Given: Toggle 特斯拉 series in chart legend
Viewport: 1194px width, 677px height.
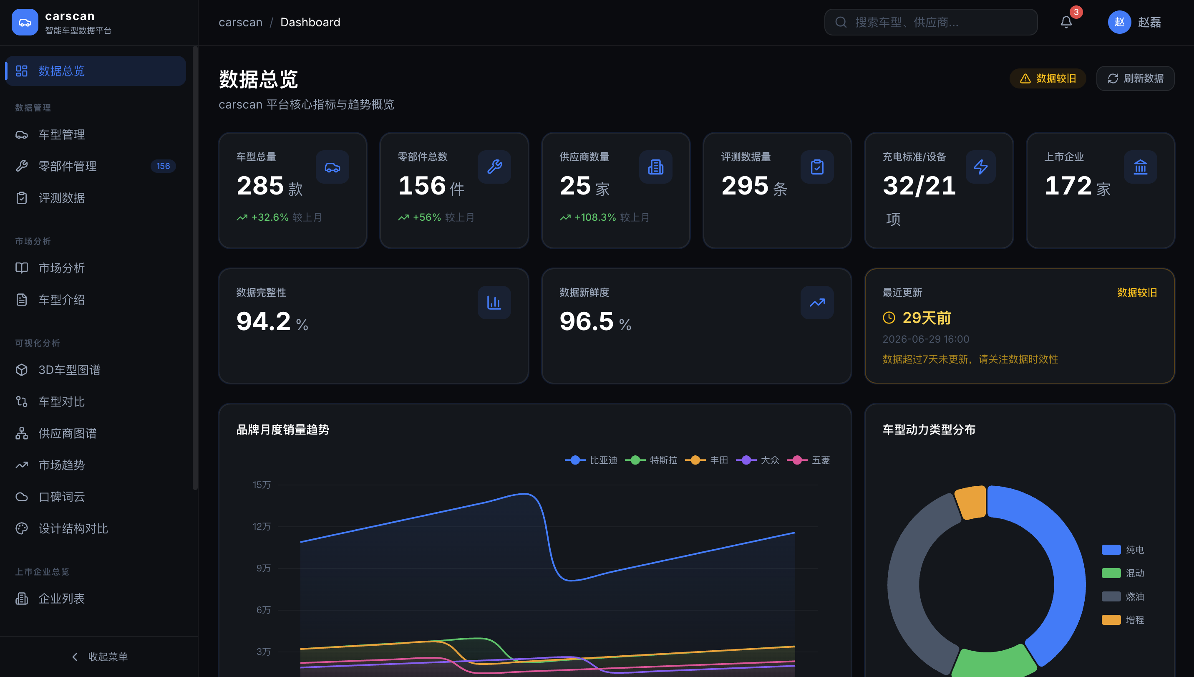Looking at the screenshot, I should point(651,460).
